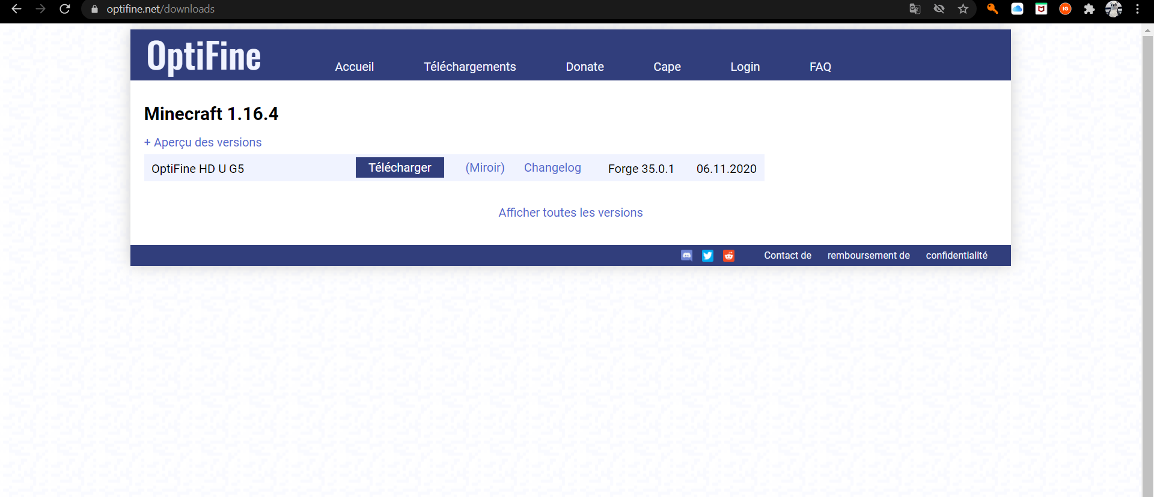Screen dimensions: 1154x497
Task: Bookmark this page with star icon
Action: click(x=963, y=9)
